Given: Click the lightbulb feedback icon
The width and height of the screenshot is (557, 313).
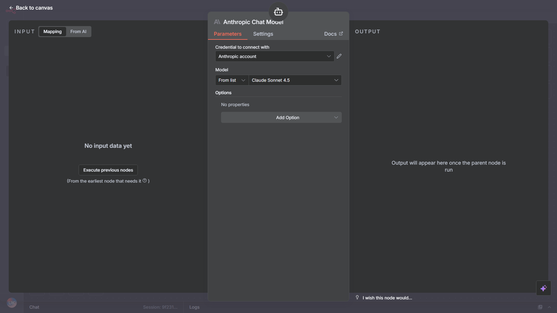Looking at the screenshot, I should (x=357, y=297).
